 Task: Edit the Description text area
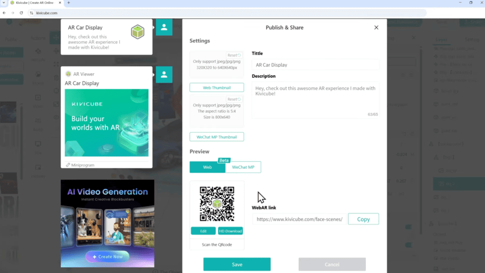click(315, 100)
